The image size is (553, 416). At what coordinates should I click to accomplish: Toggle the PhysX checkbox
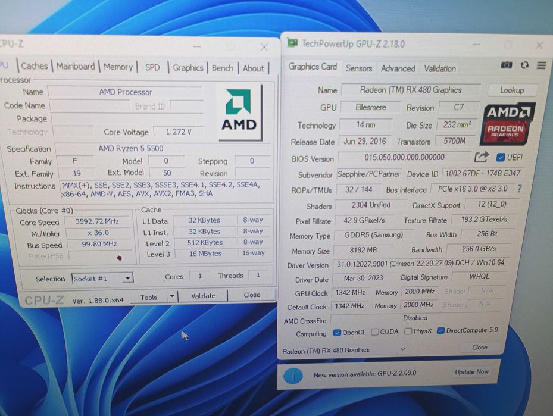408,331
